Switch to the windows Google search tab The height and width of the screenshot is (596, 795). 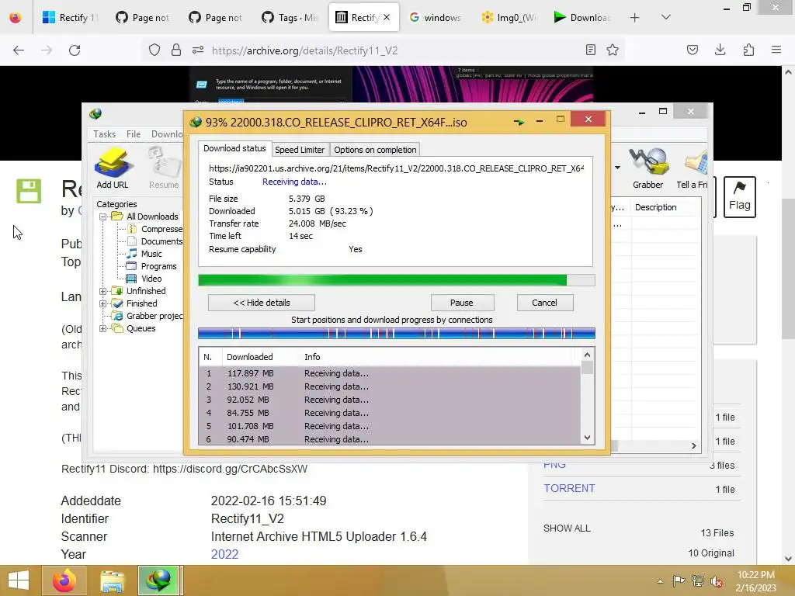point(436,18)
